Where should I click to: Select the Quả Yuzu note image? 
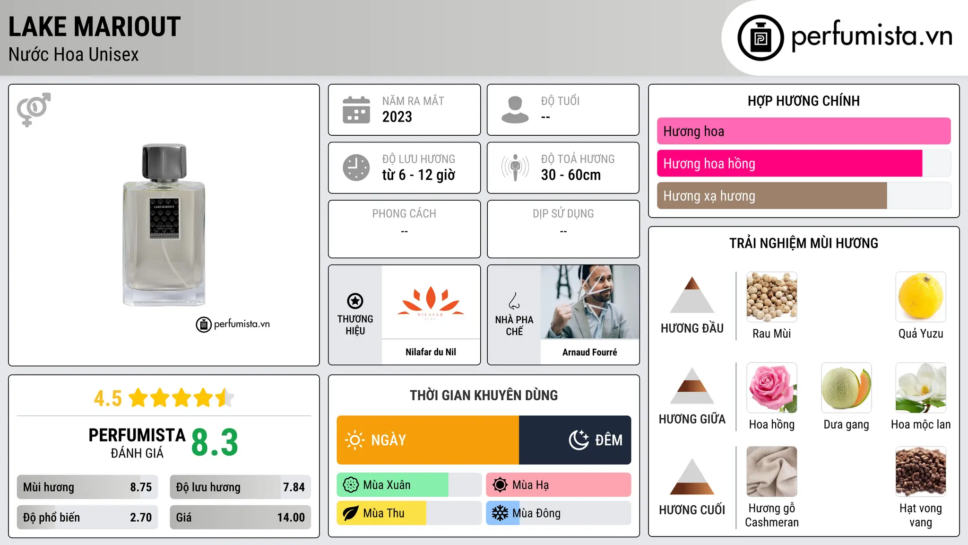pos(921,297)
